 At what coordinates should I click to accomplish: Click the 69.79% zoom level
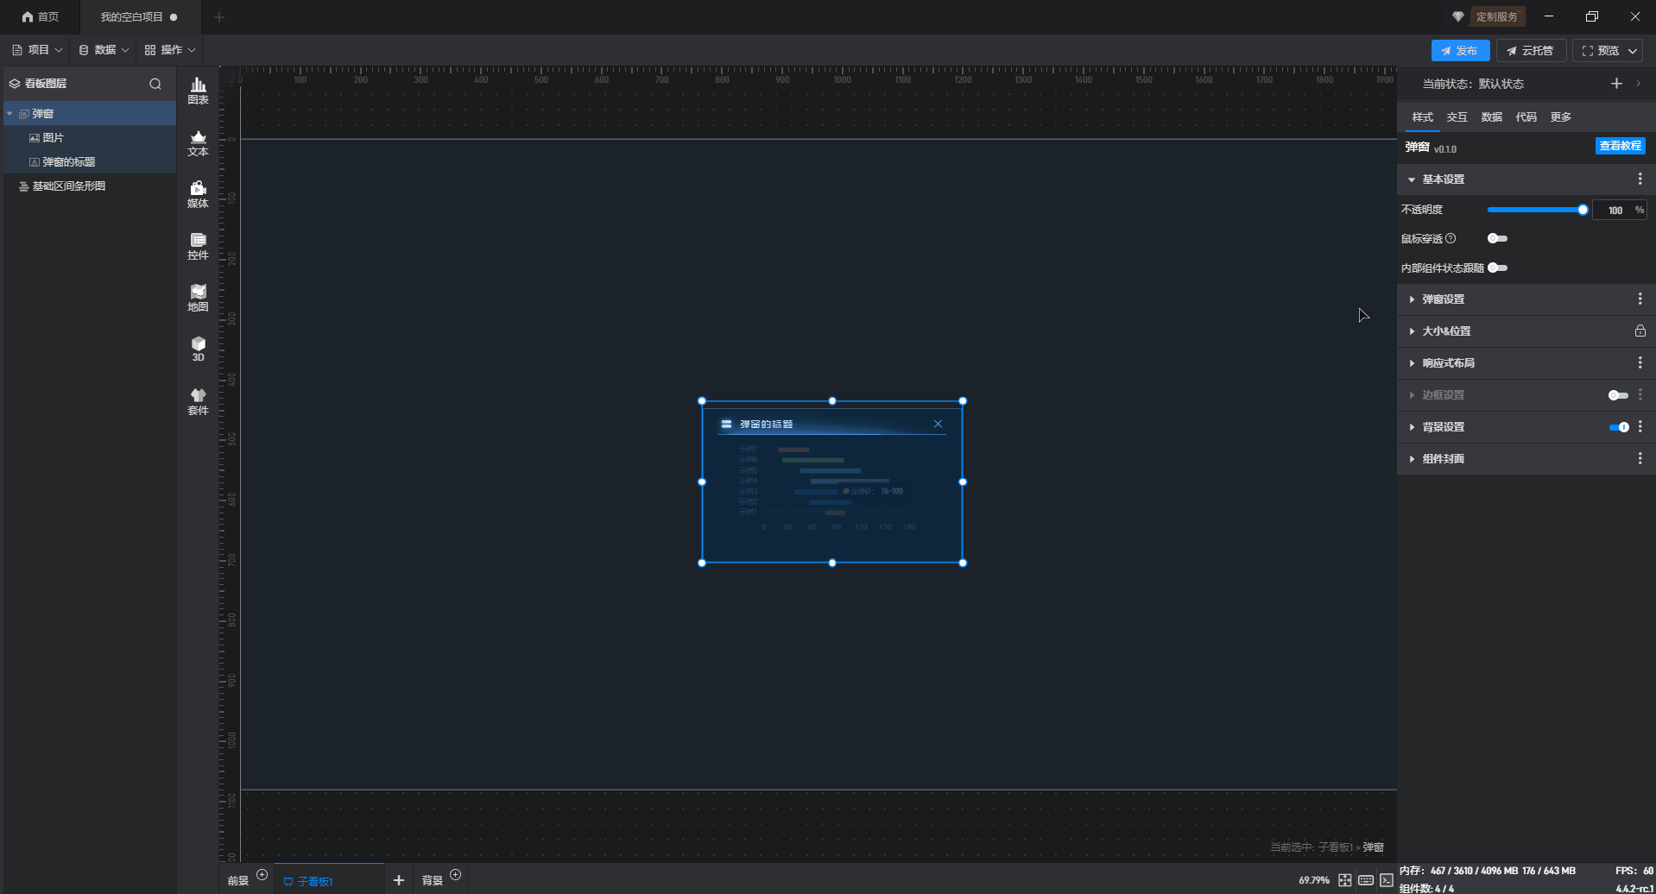[1313, 880]
